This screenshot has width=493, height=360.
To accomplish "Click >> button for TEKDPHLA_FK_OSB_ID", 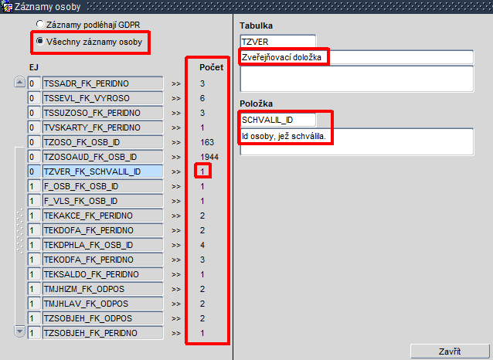I will 176,245.
